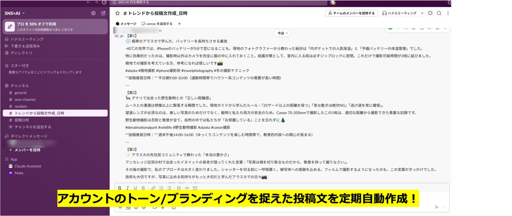Insert a bulleted list in the composer
The height and width of the screenshot is (216, 512).
pyautogui.click(x=169, y=188)
